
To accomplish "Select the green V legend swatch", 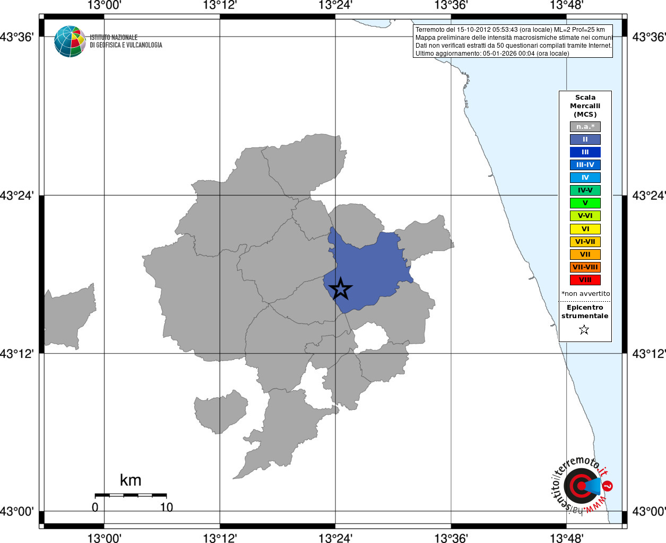I will pyautogui.click(x=585, y=203).
